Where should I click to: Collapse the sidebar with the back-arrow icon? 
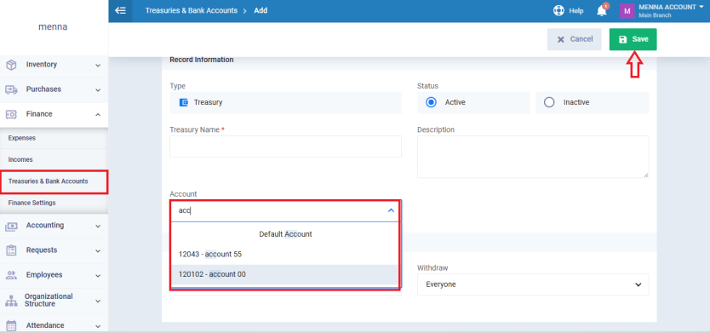[x=120, y=10]
